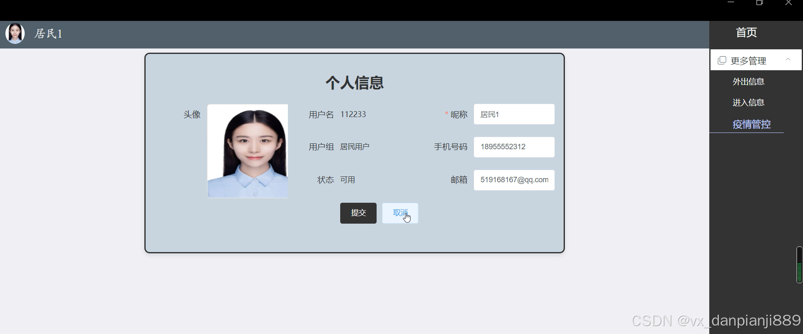Click the 居民用户 group value
The image size is (803, 334).
coord(354,147)
